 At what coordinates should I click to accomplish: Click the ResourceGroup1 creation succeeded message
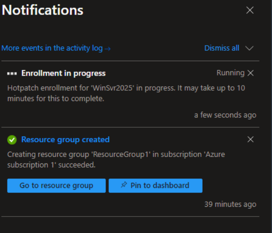(x=116, y=160)
